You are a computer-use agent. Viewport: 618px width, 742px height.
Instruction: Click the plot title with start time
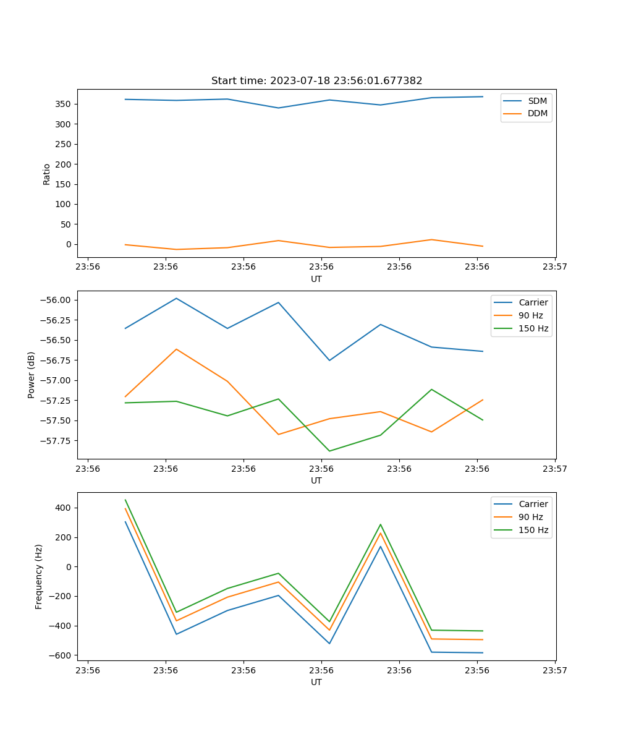pyautogui.click(x=316, y=81)
